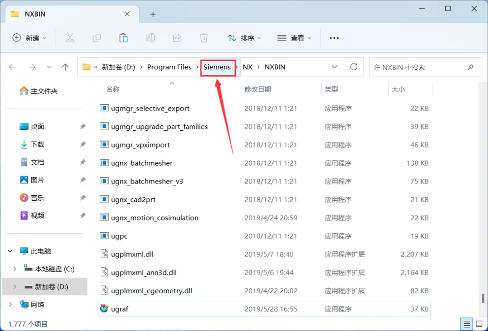The image size is (488, 331).
Task: Go forward with the right arrow
Action: (x=32, y=67)
